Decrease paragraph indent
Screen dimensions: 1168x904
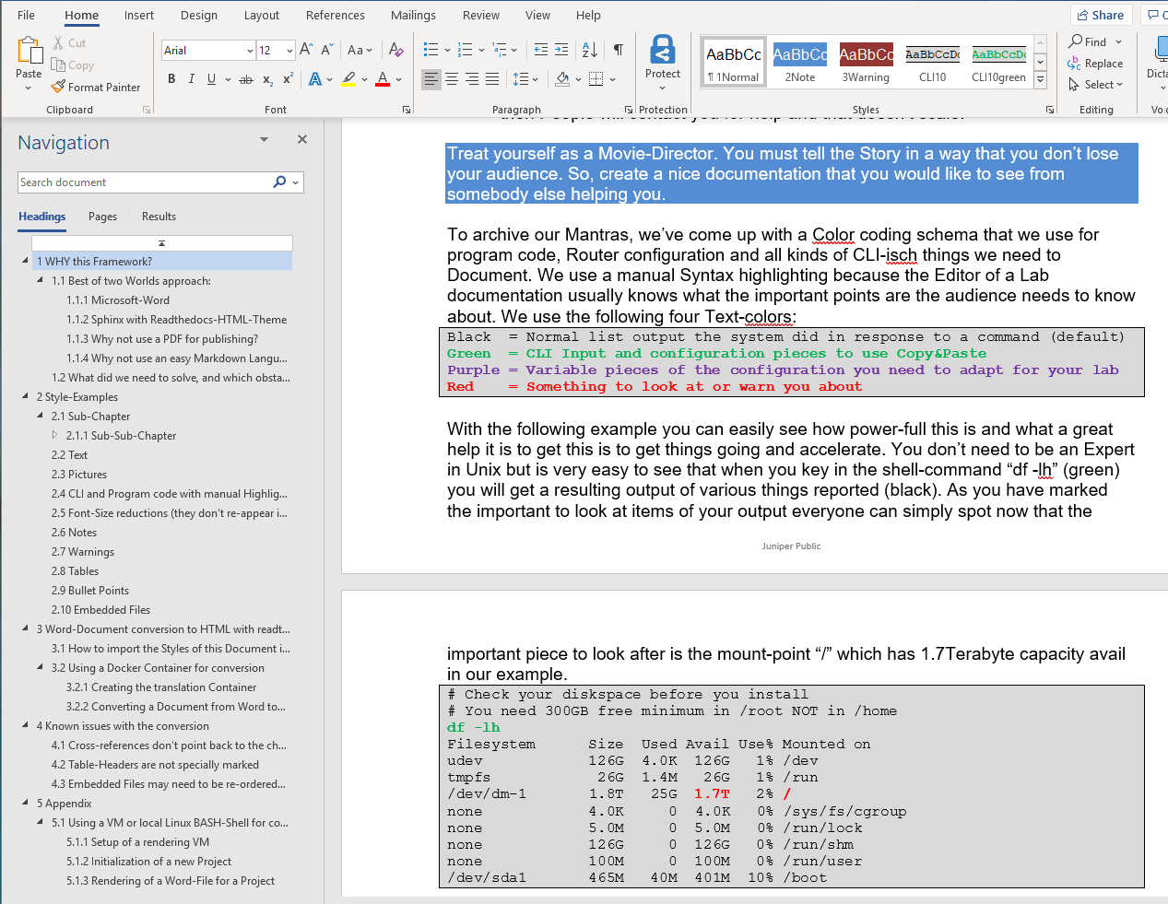click(541, 50)
